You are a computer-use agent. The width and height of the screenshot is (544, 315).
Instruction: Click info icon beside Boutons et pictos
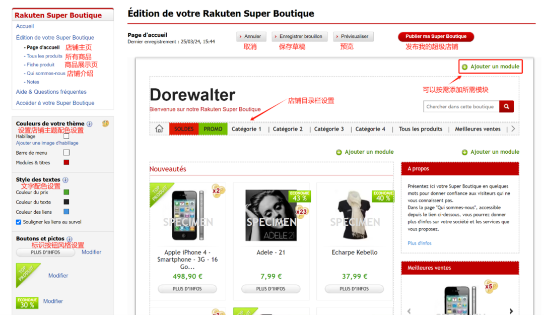(70, 239)
